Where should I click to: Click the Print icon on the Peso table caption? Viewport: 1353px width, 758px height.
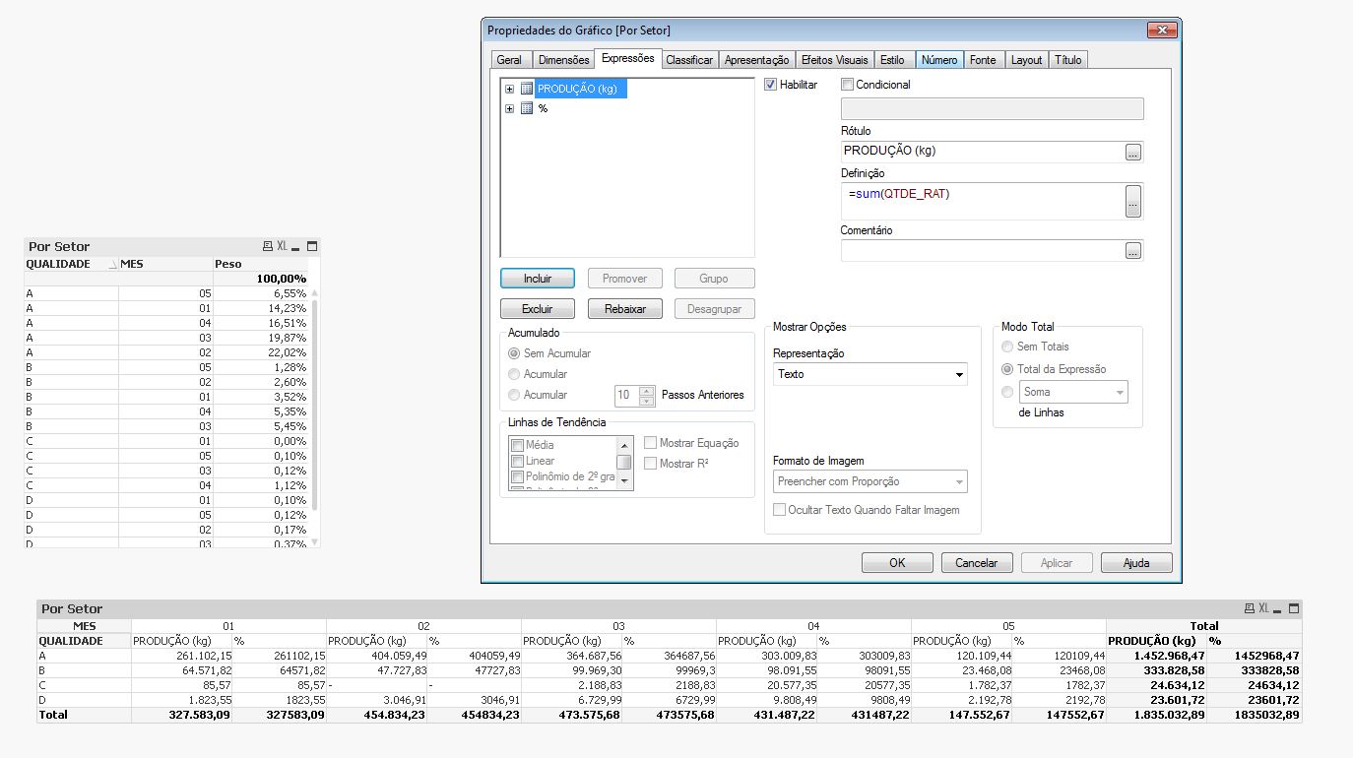[267, 246]
